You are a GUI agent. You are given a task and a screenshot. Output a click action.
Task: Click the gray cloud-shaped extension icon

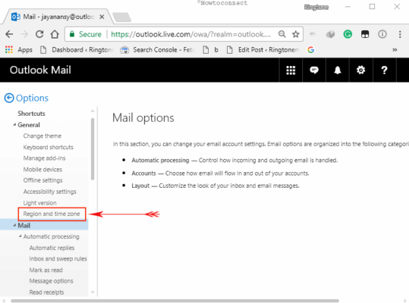[x=330, y=34]
